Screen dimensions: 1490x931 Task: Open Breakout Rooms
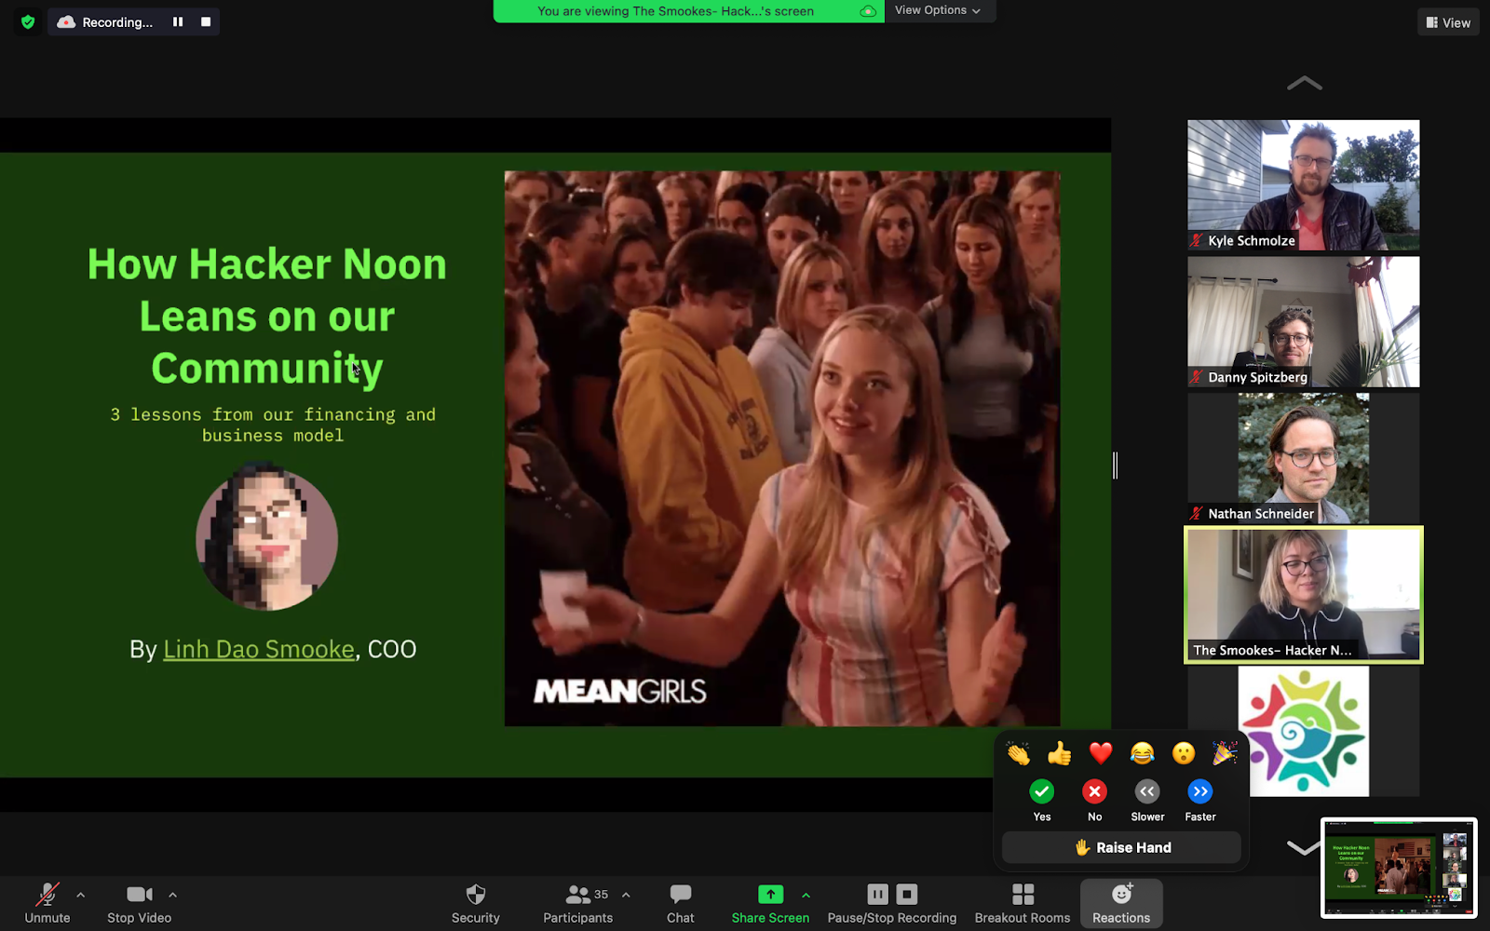pos(1023,903)
